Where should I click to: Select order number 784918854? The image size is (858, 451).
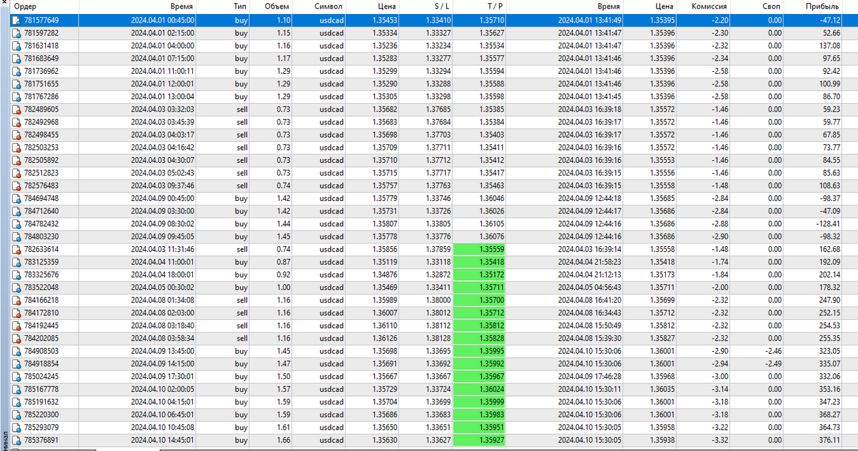[x=41, y=364]
